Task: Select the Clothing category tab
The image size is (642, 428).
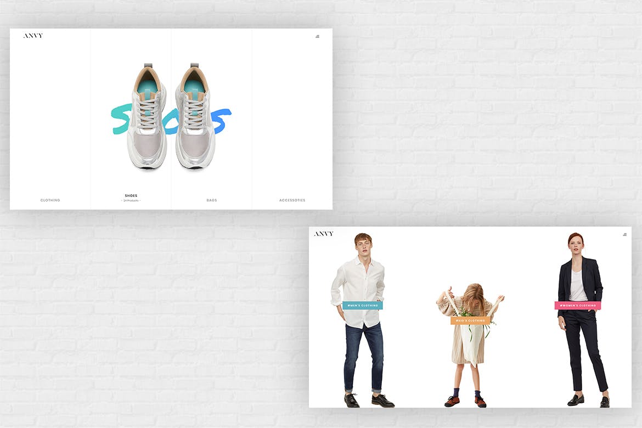Action: (x=50, y=200)
